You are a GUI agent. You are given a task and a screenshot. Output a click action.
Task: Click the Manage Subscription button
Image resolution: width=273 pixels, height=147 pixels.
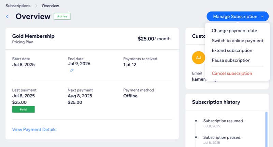[235, 16]
